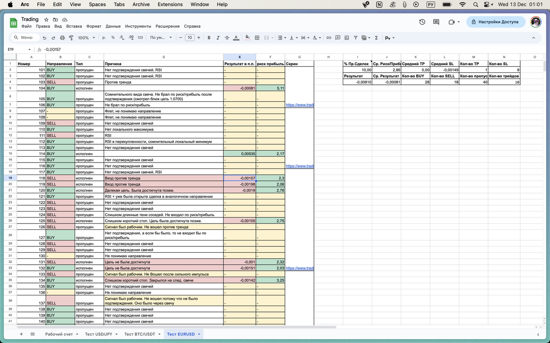Open the zoom 100% dropdown
This screenshot has width=550, height=343.
pos(87,38)
